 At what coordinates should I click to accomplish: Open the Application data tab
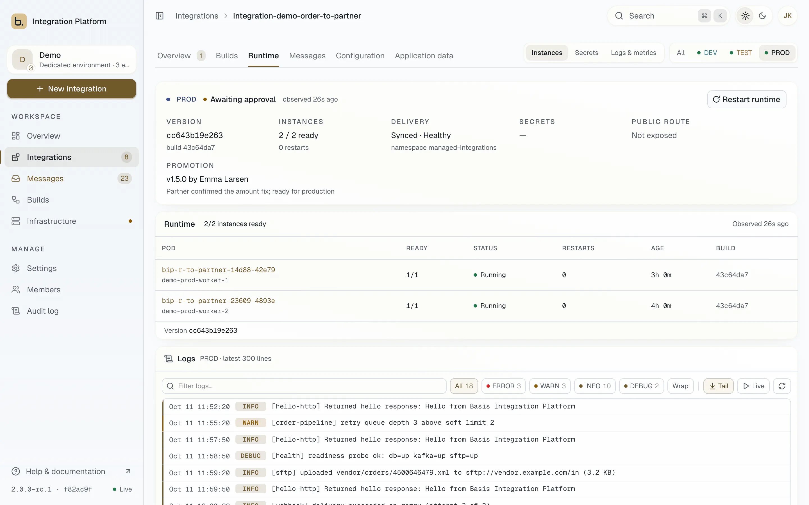point(424,56)
